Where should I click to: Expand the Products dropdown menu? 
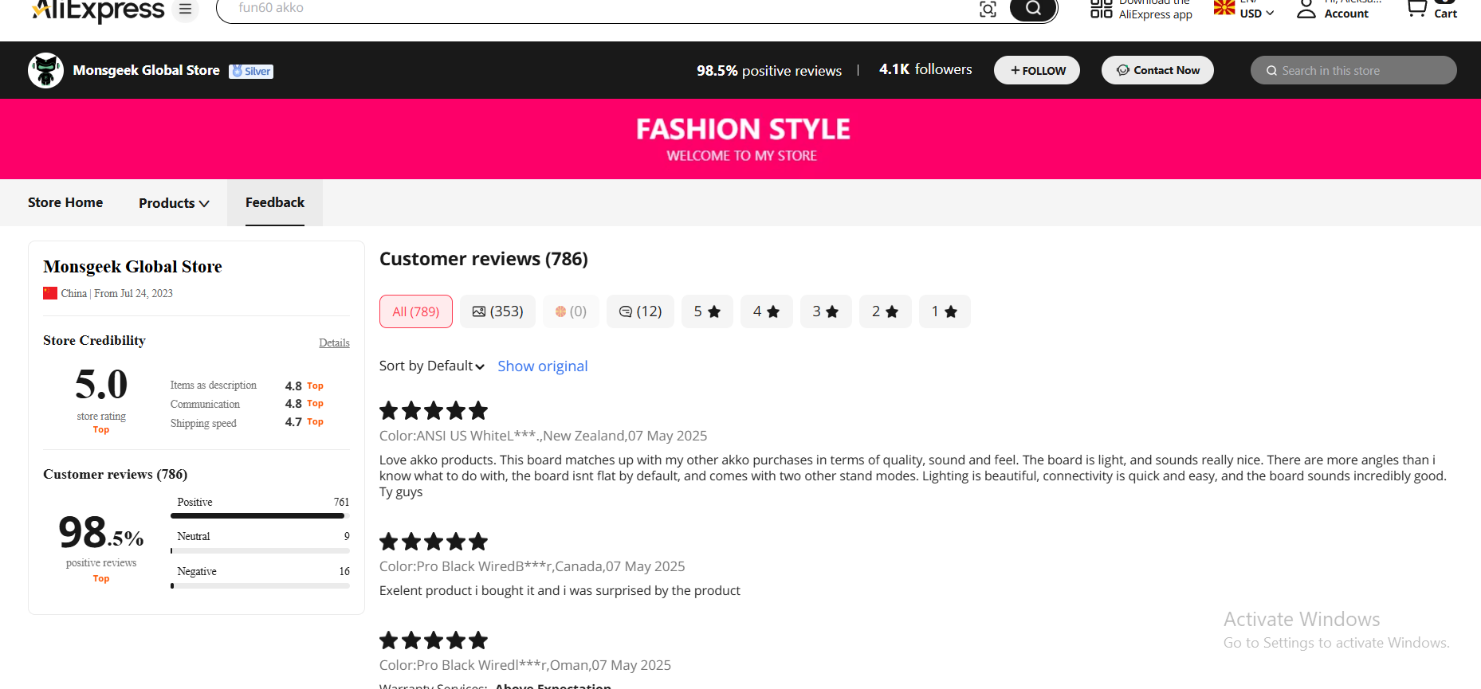[x=174, y=203]
